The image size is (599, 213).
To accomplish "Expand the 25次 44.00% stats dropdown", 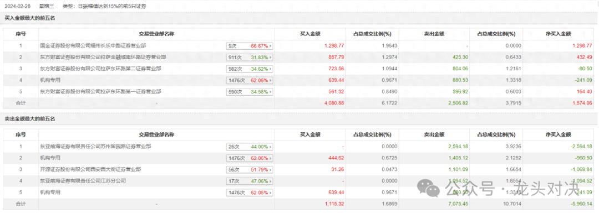I will (250, 146).
